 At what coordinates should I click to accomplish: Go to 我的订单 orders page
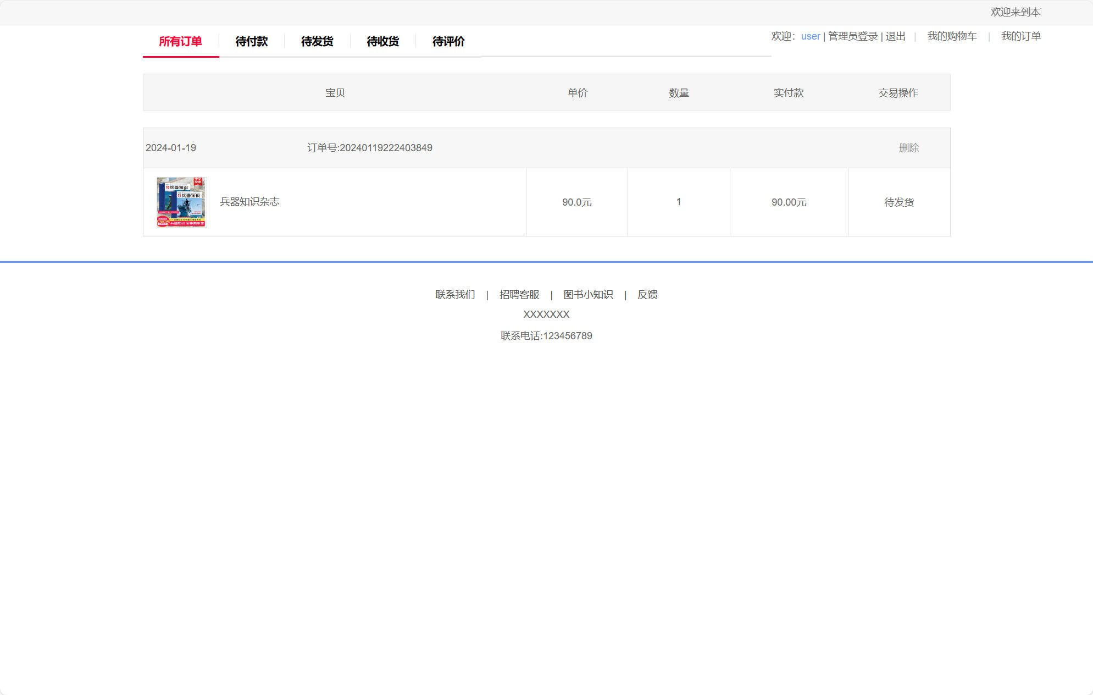1021,36
